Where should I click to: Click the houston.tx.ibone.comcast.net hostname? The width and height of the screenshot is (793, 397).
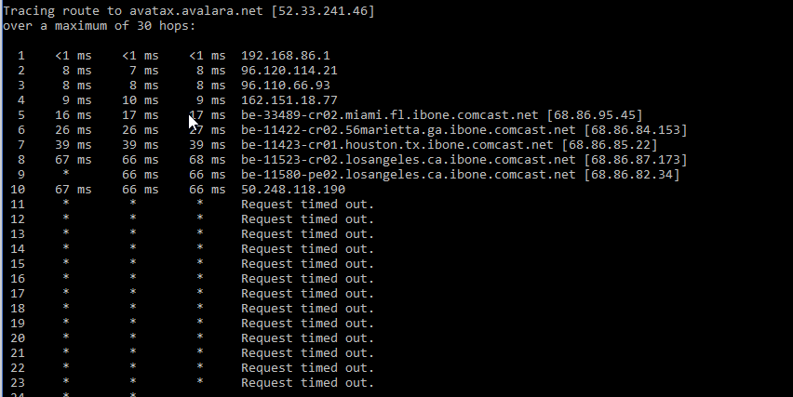397,145
